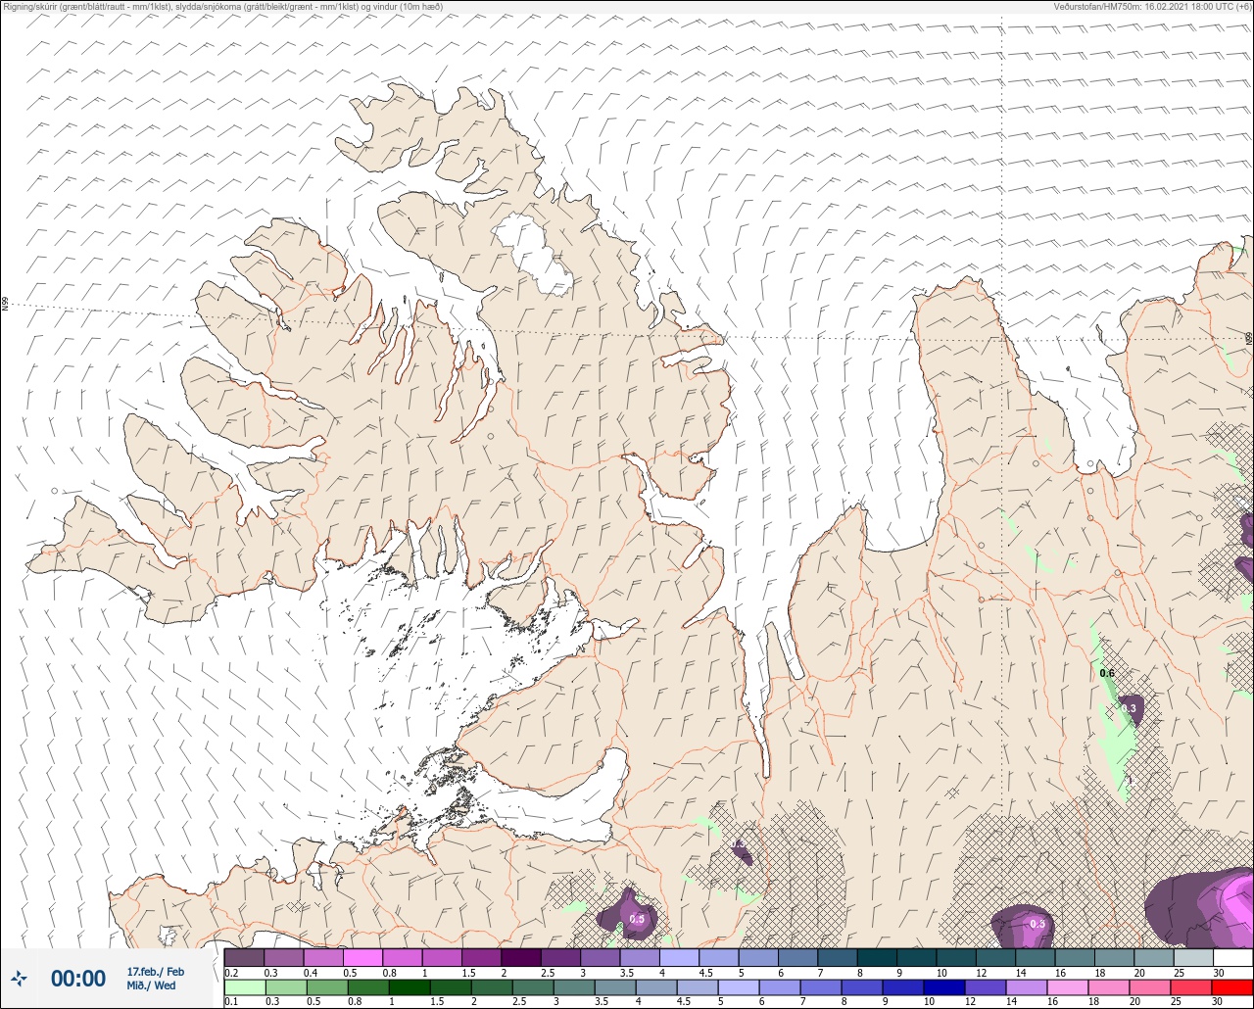1254x1009 pixels.
Task: Click the 'N99' label on the left map edge
Action: point(5,305)
